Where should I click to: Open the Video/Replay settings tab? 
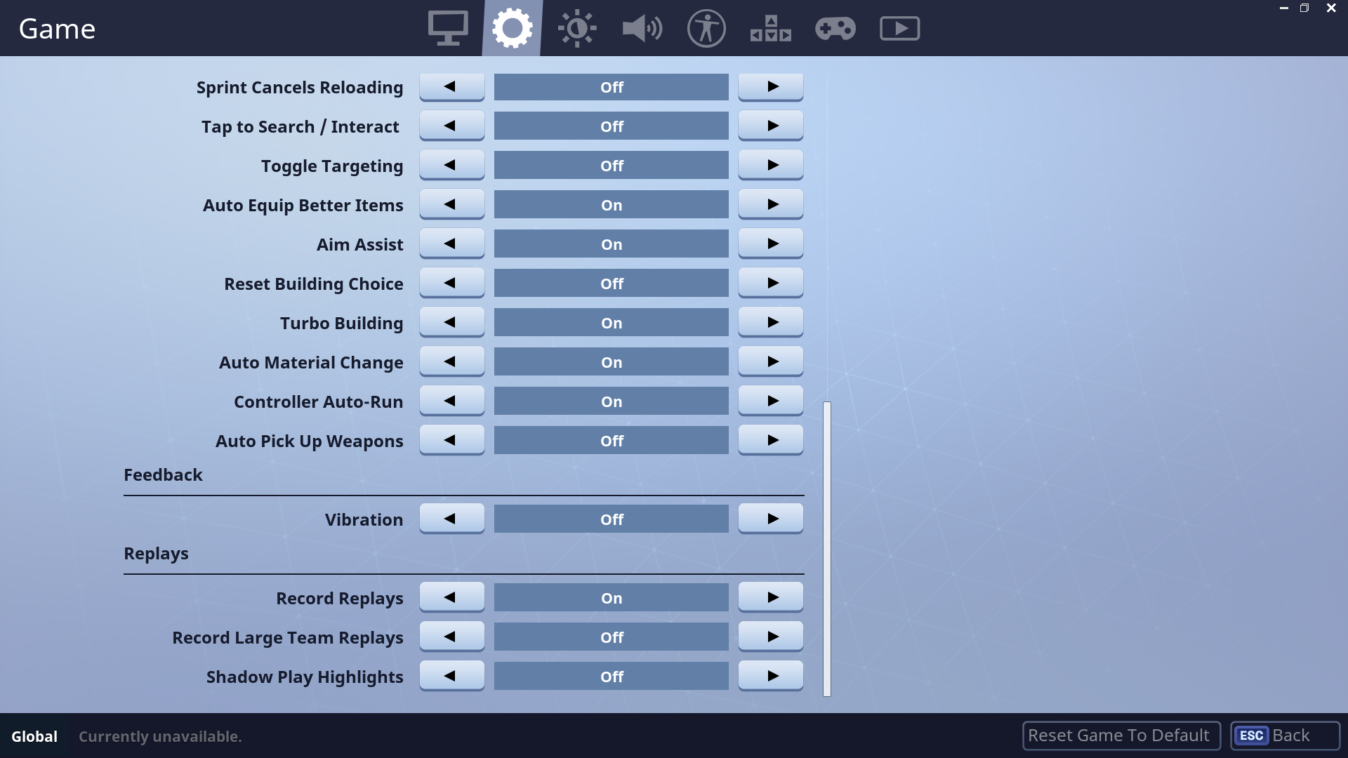[x=898, y=28]
